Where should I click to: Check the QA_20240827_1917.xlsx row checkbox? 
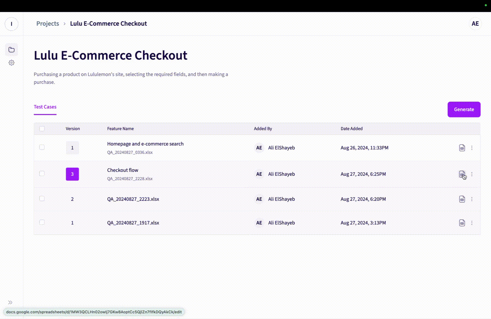pyautogui.click(x=42, y=222)
